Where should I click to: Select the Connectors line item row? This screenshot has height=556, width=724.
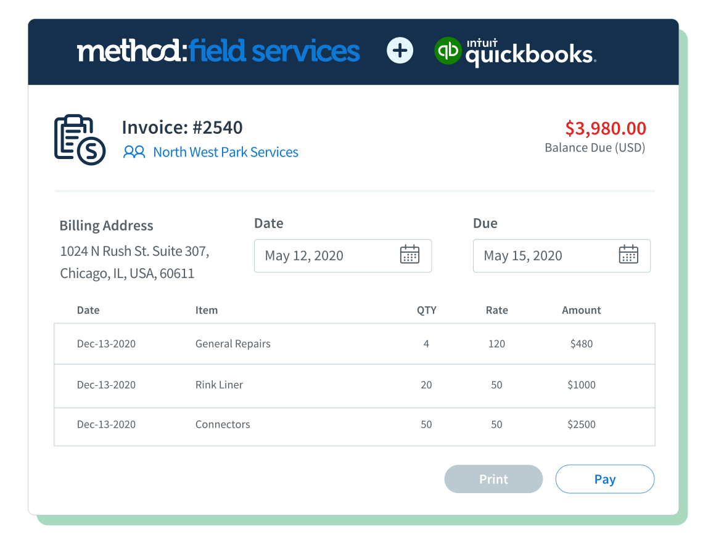coord(354,425)
